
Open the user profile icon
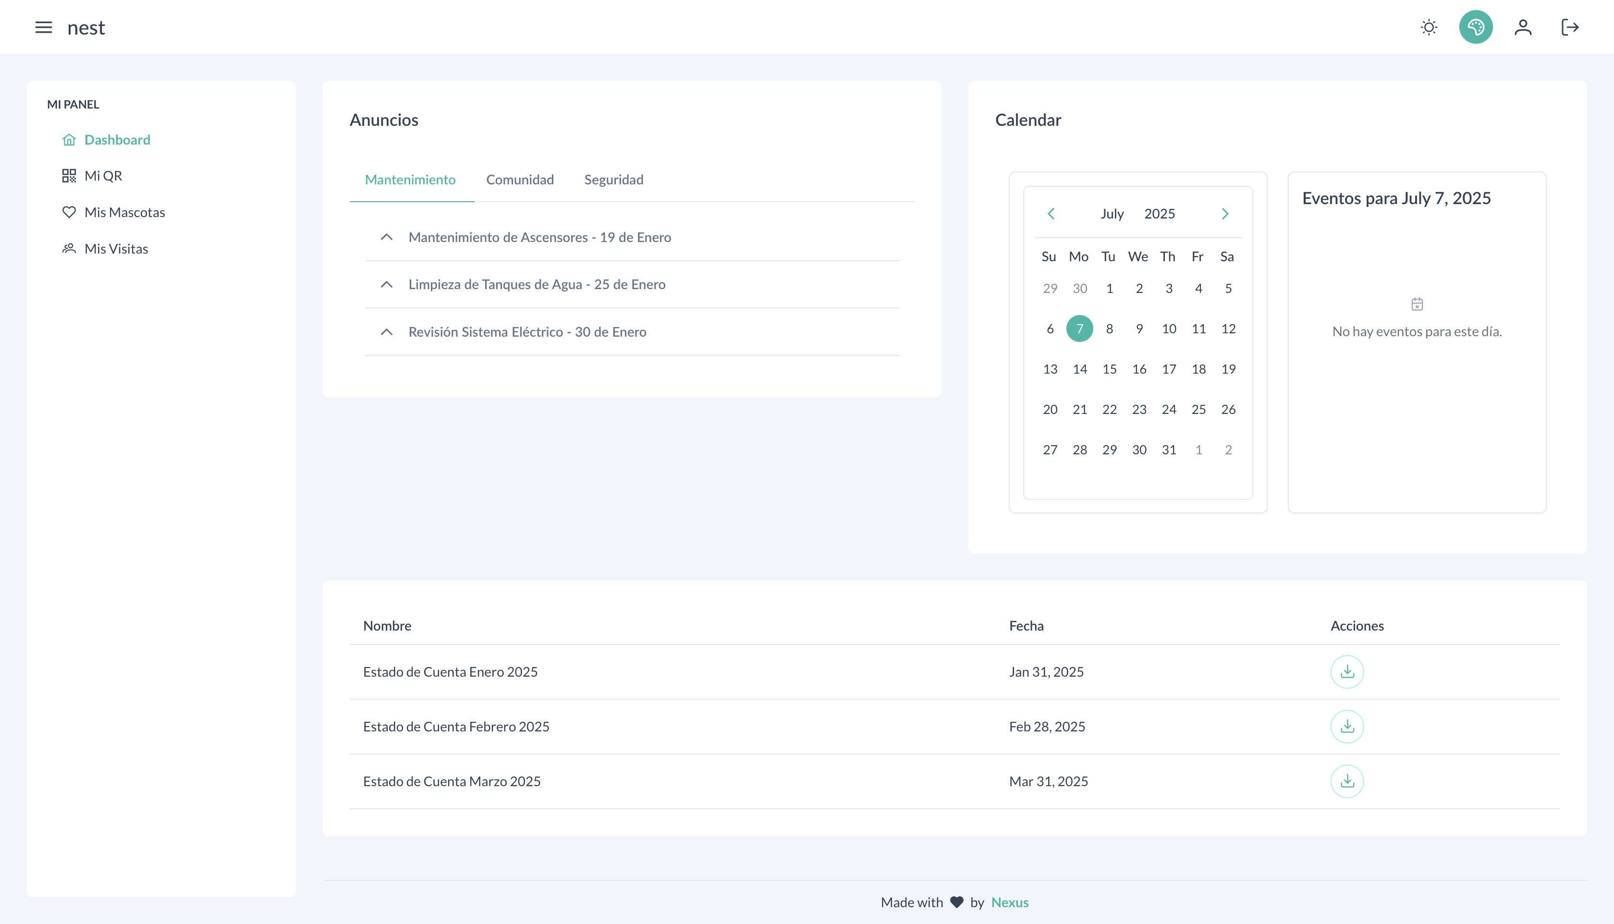pos(1523,27)
